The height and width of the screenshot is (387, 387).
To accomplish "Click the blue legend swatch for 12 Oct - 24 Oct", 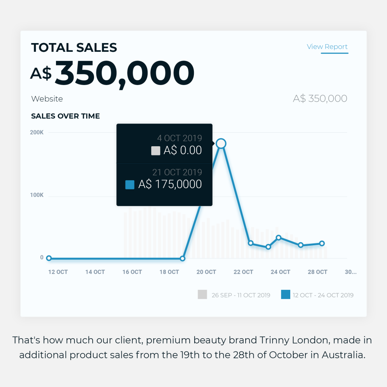I will pyautogui.click(x=286, y=294).
